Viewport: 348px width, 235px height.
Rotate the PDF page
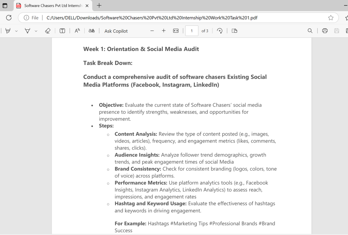pos(220,31)
